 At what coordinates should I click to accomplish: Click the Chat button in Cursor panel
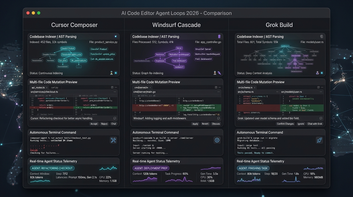(x=114, y=124)
